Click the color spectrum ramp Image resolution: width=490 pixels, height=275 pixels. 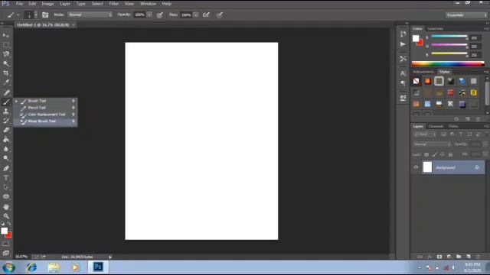tap(448, 64)
